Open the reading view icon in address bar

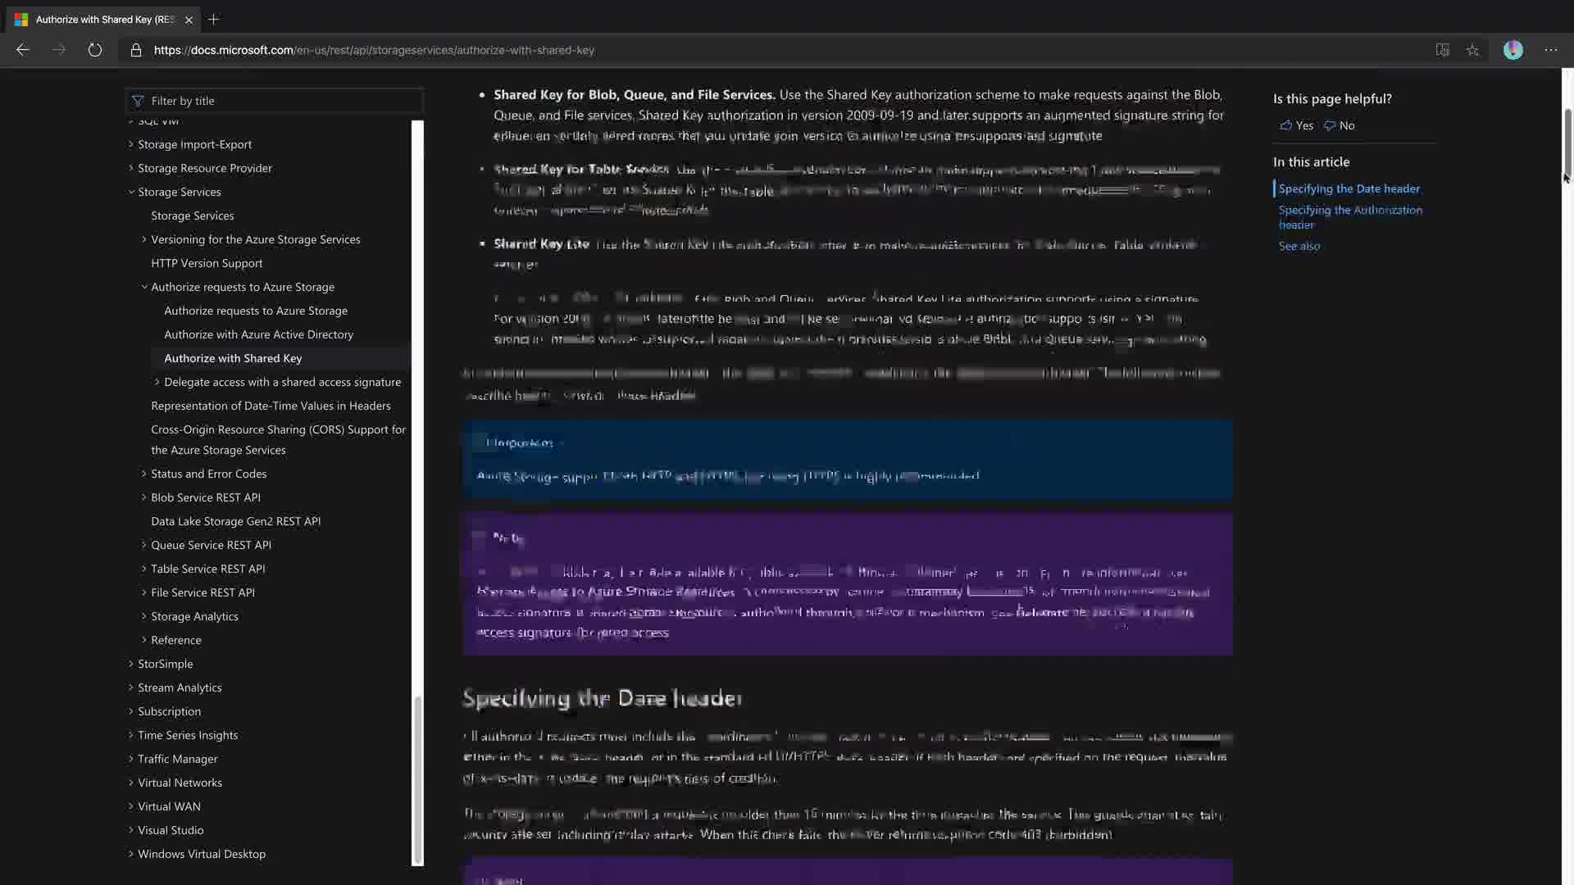1443,50
